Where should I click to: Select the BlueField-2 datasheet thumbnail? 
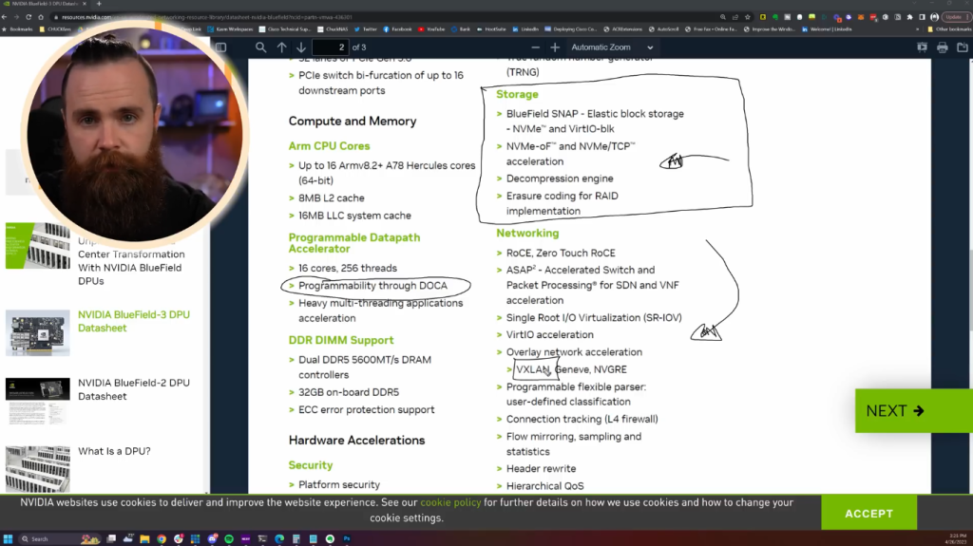(x=38, y=401)
